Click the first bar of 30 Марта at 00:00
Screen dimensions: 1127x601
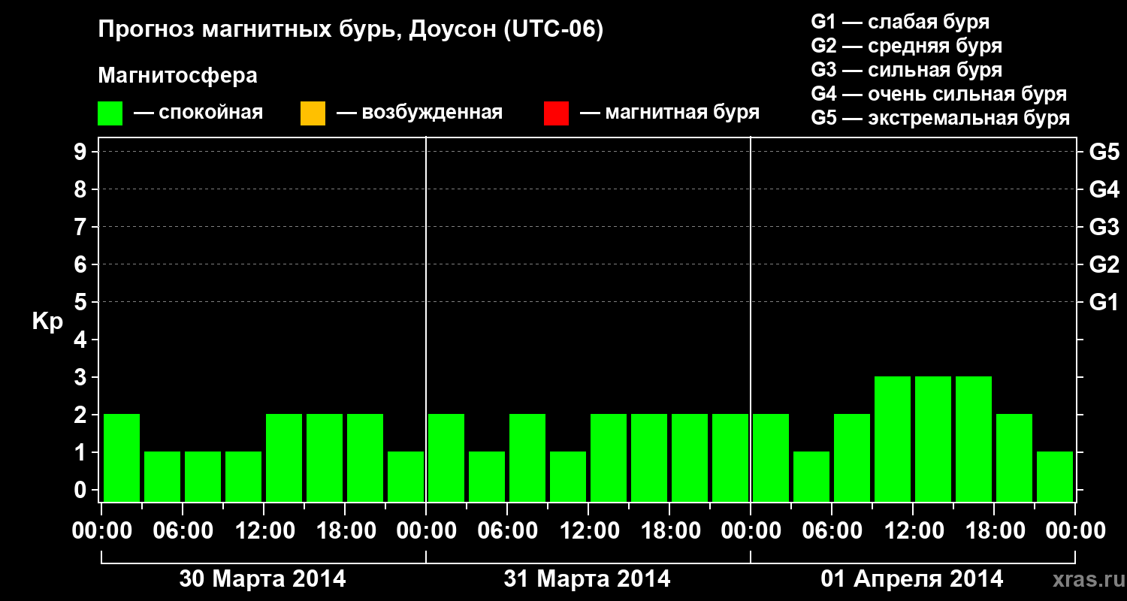click(122, 458)
